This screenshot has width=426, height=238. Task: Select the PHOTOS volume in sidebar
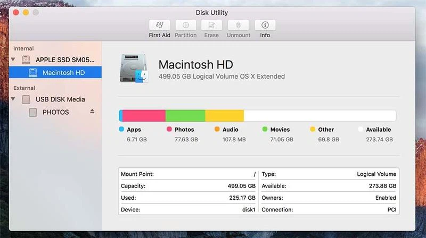[x=55, y=112]
